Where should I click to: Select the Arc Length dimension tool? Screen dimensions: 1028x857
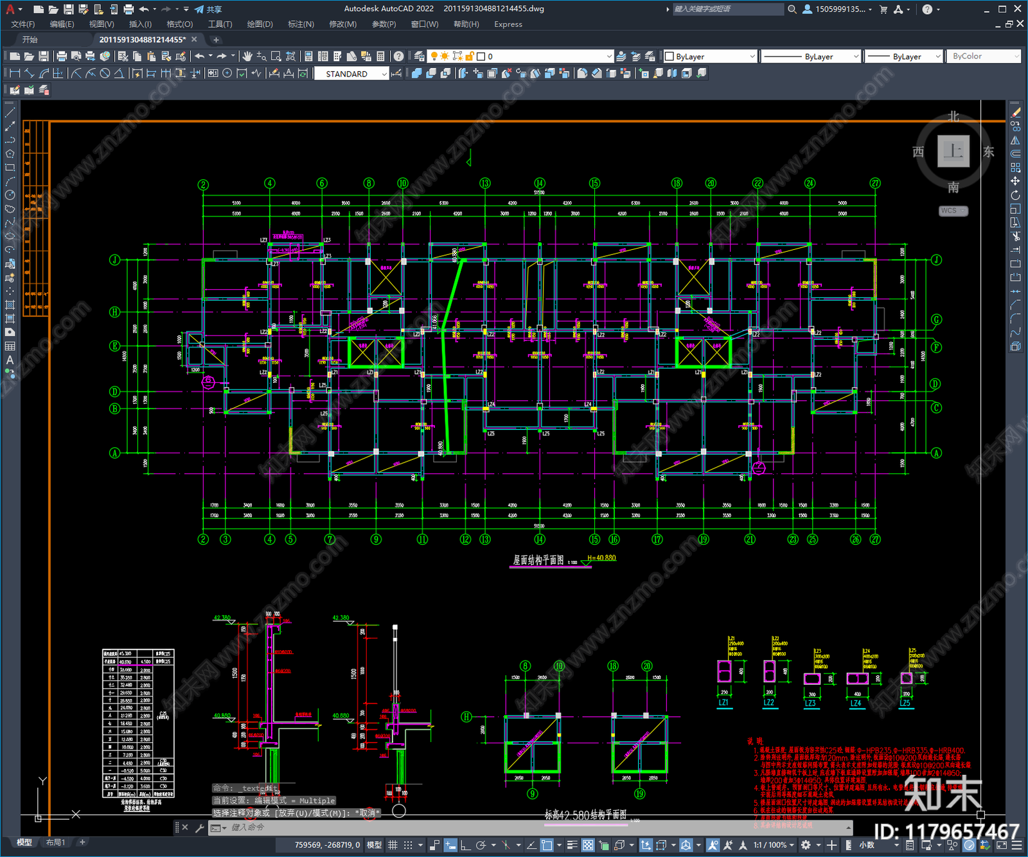coord(44,73)
